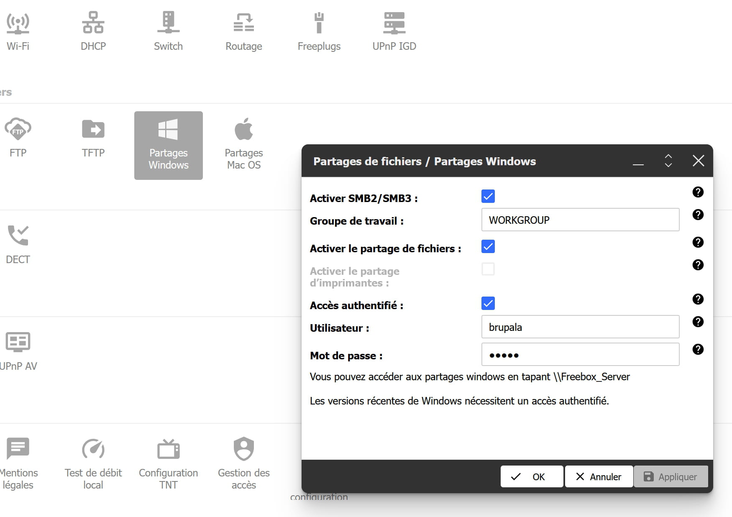
Task: Open the DECT phone settings icon
Action: [x=18, y=245]
